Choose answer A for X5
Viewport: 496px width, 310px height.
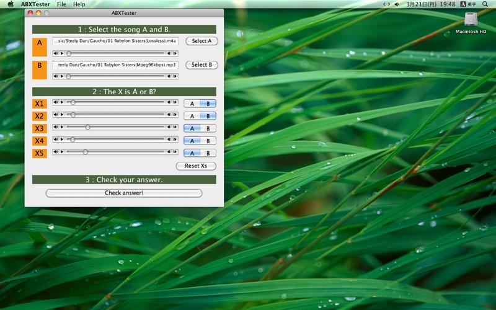click(x=192, y=153)
